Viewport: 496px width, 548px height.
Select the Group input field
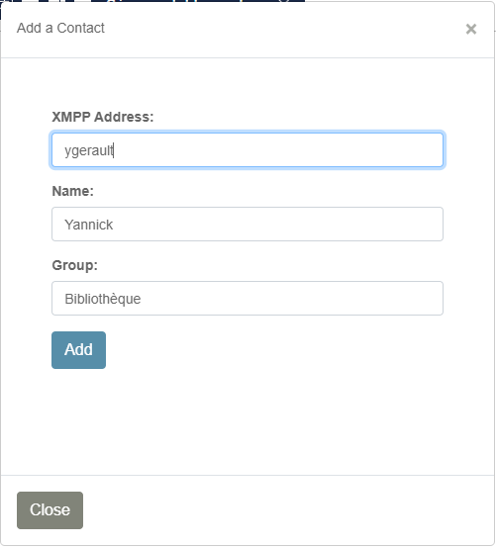click(x=248, y=298)
